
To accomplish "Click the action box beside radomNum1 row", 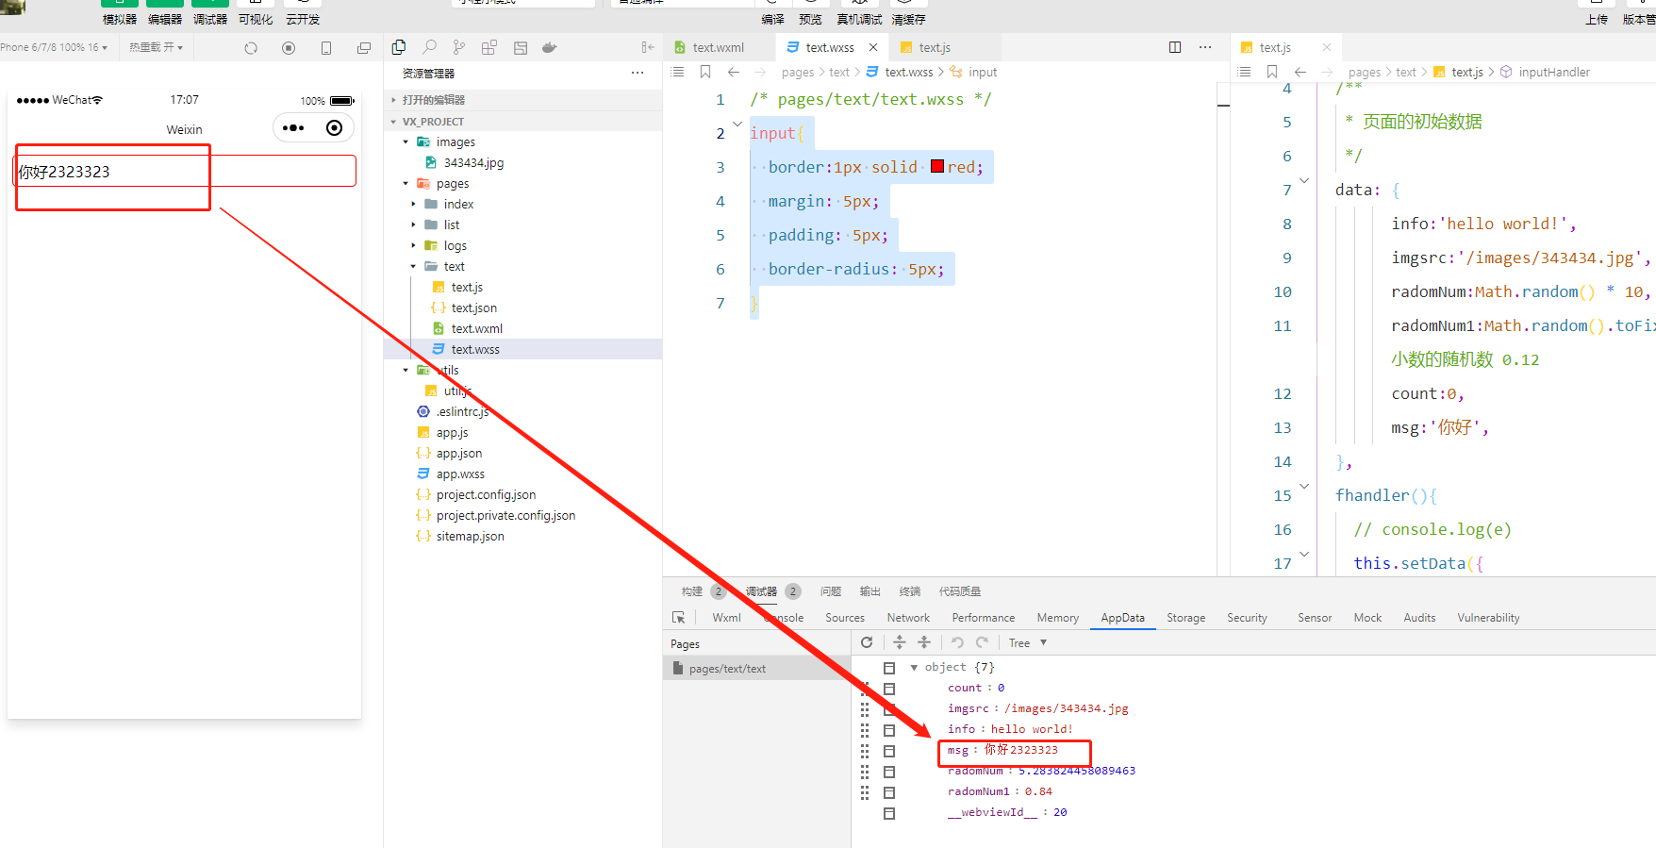I will coord(889,792).
